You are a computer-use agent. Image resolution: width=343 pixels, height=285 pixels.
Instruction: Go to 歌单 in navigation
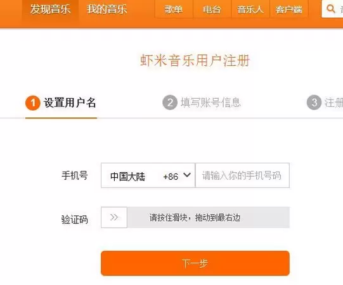[174, 9]
